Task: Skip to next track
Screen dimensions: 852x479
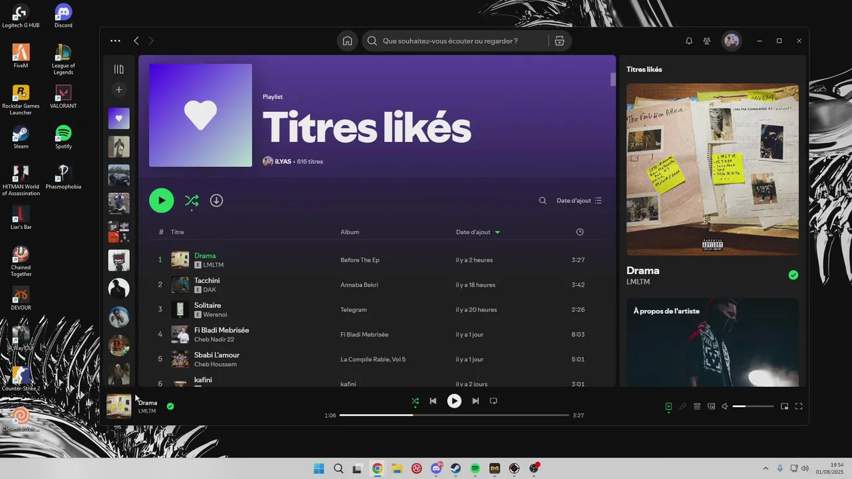Action: pyautogui.click(x=475, y=401)
